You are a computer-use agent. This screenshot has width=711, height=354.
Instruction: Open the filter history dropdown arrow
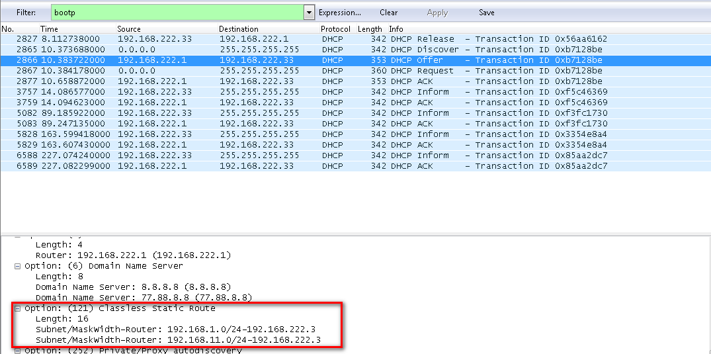coord(309,13)
